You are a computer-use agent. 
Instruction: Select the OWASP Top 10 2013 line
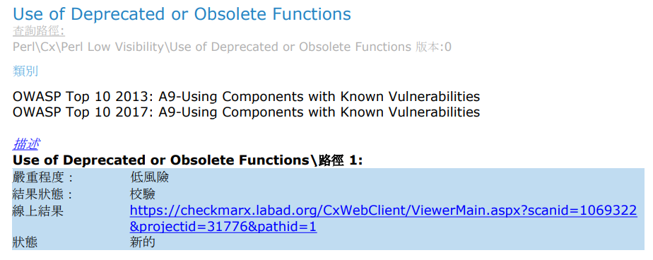point(246,97)
